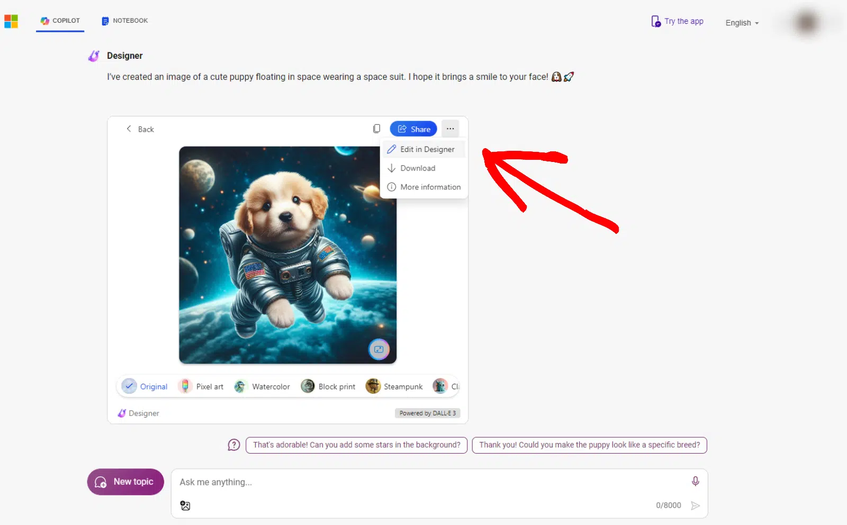Click the More information info icon
The height and width of the screenshot is (525, 847).
[392, 187]
